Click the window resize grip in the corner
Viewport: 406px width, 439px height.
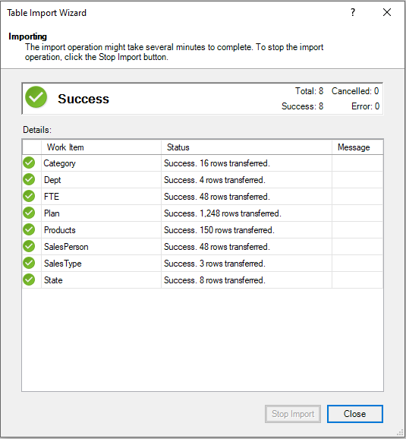[x=401, y=433]
